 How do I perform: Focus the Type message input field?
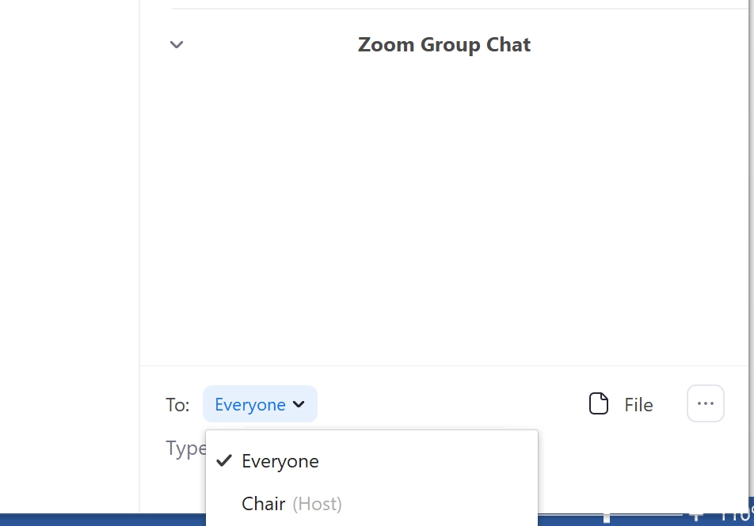[185, 448]
